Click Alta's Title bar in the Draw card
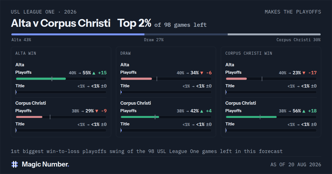The image size is (332, 174). (x=166, y=92)
